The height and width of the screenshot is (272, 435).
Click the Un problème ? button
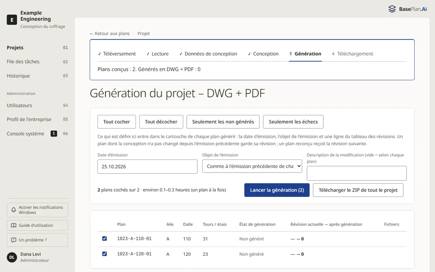37,240
